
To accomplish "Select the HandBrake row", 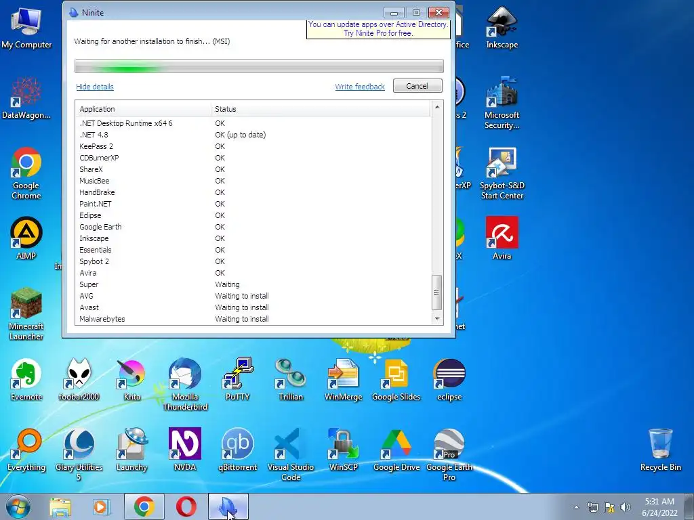I will click(x=253, y=192).
